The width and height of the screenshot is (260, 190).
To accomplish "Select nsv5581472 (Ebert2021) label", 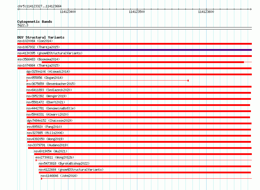I will pyautogui.click(x=46, y=102).
